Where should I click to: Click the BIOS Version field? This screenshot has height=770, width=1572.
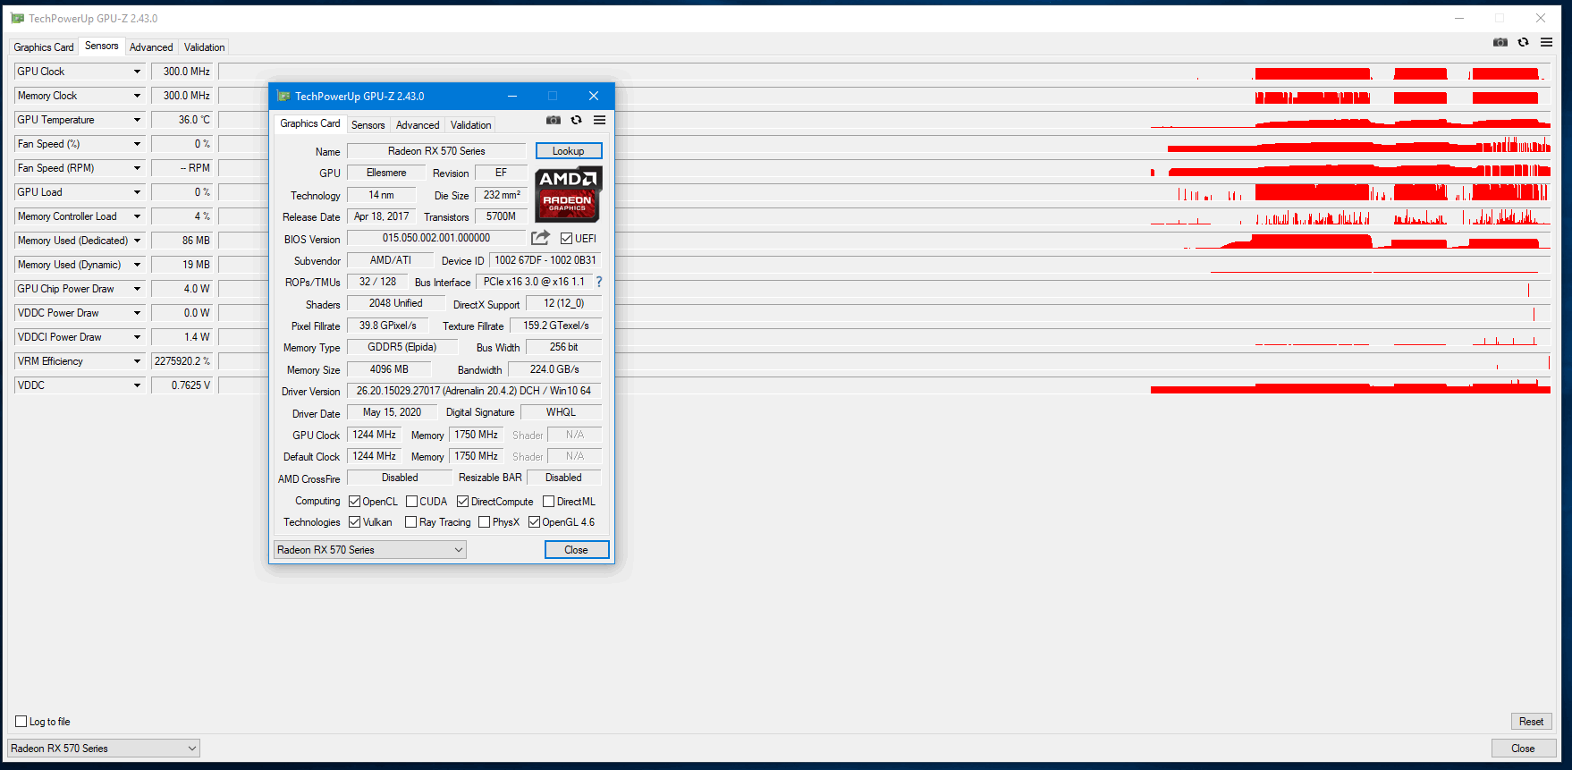[436, 238]
